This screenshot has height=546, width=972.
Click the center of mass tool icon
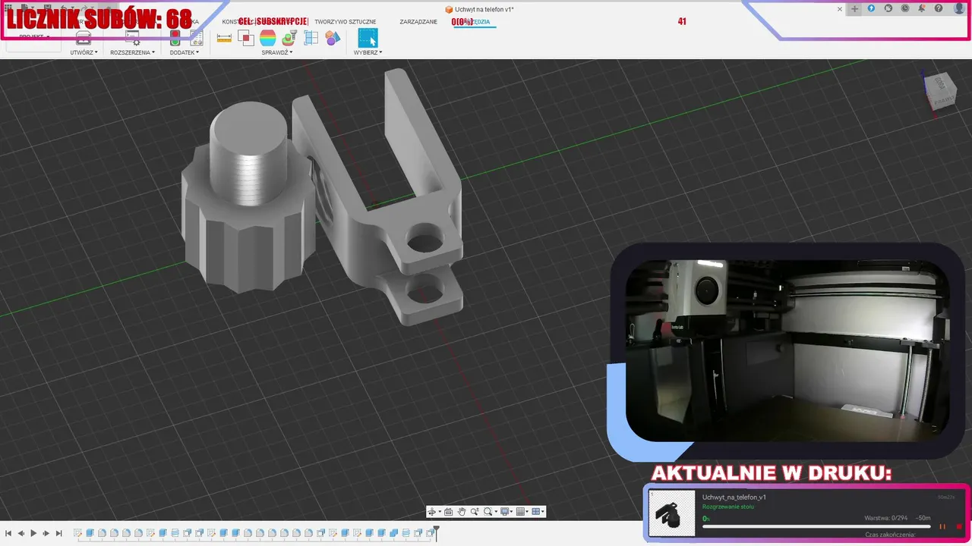(289, 38)
